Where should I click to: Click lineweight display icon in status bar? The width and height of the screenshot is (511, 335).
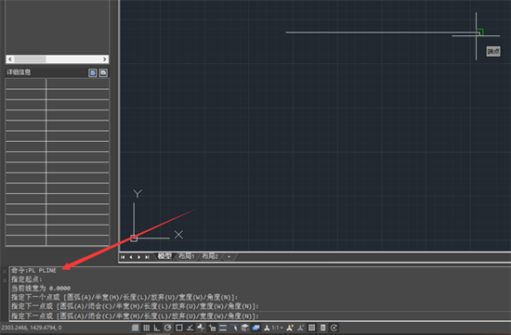click(223, 328)
